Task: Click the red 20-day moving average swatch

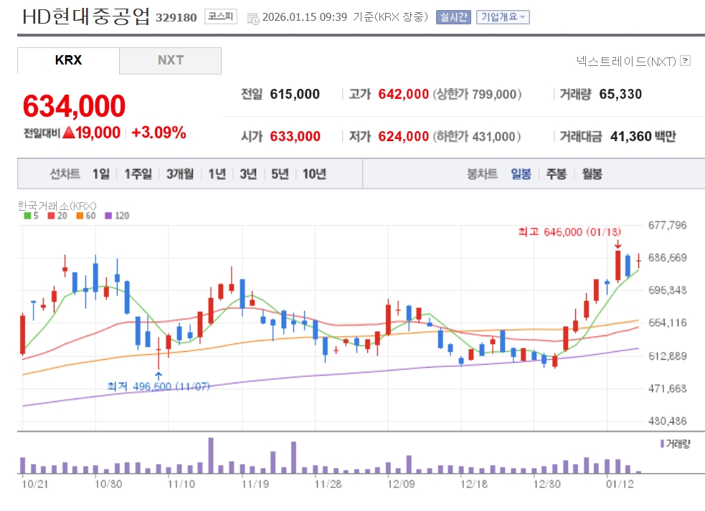Action: 51,216
